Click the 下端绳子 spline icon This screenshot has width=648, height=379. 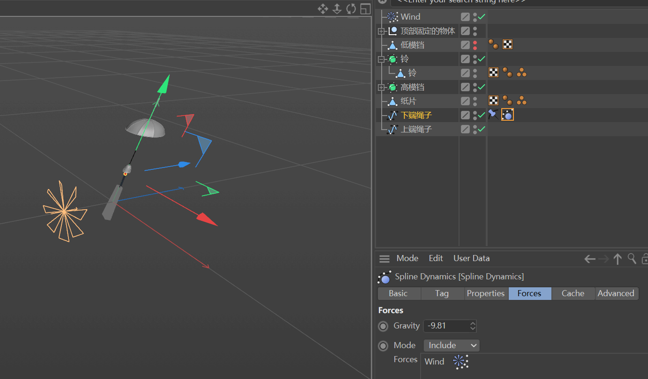click(392, 116)
